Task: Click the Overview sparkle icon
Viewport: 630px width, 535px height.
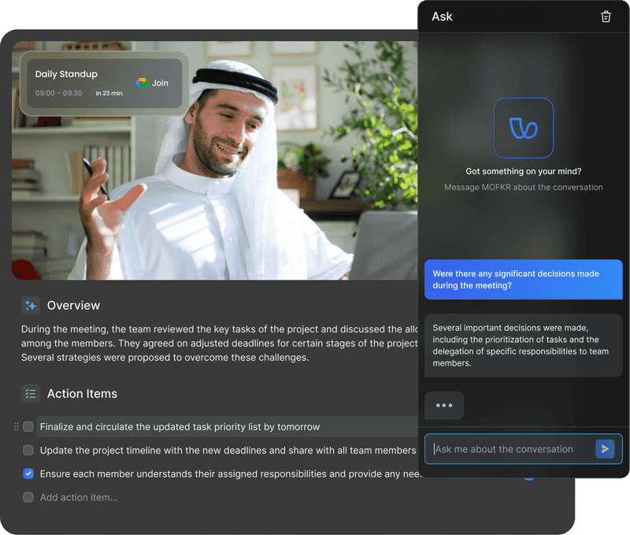Action: coord(31,306)
